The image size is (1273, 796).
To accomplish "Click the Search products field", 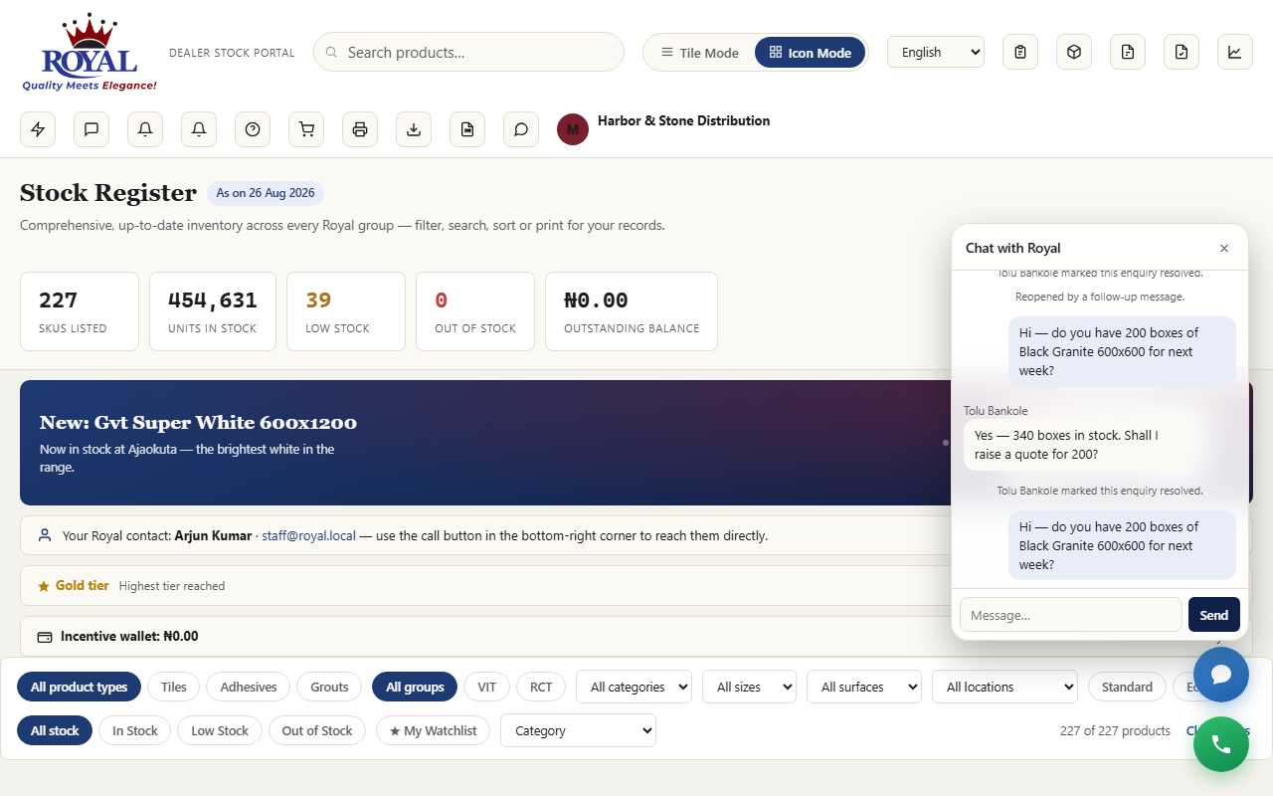I will 468,53.
